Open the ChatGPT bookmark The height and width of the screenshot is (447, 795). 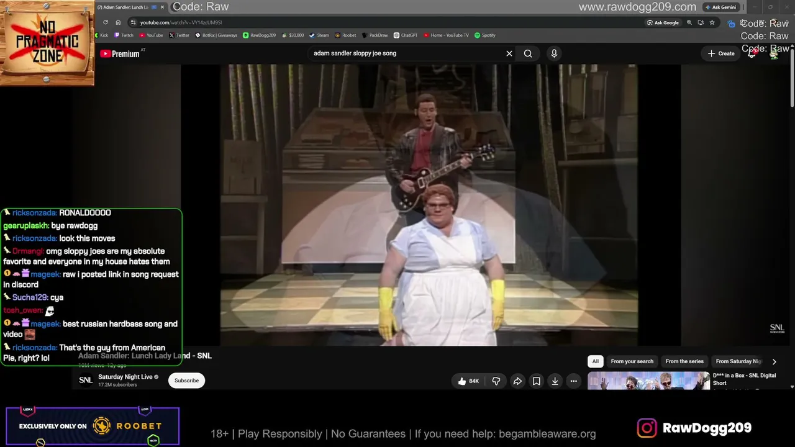tap(406, 35)
